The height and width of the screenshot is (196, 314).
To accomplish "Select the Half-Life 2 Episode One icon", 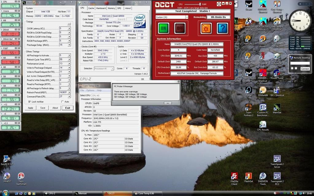I will click(249, 58).
